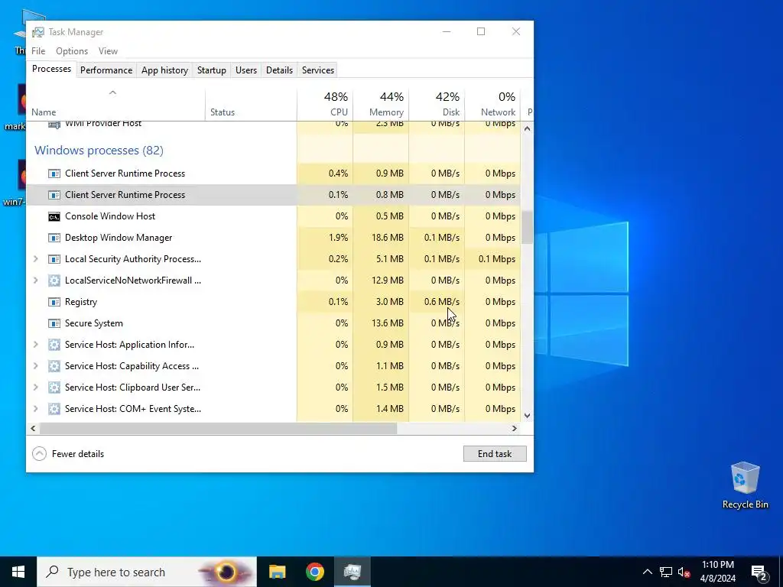783x587 pixels.
Task: Click Service Host: Application Infor... gear icon
Action: pos(54,345)
